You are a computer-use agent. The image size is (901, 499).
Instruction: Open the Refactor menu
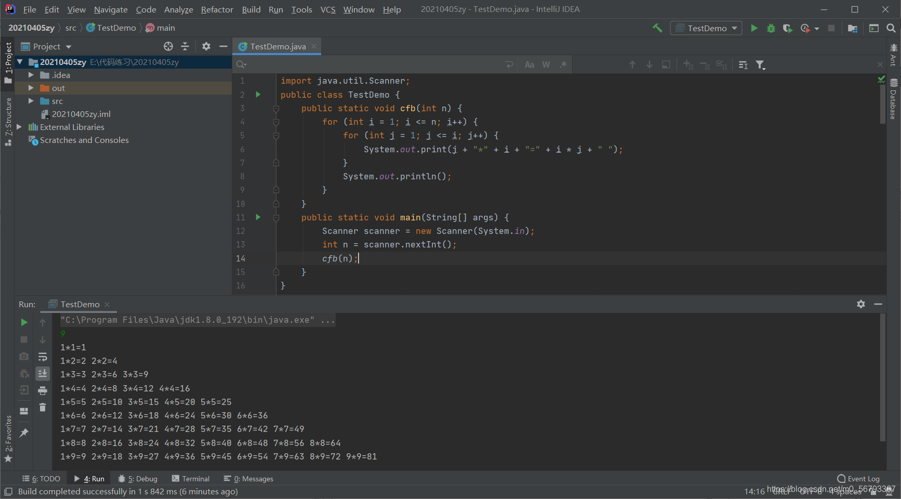tap(217, 9)
